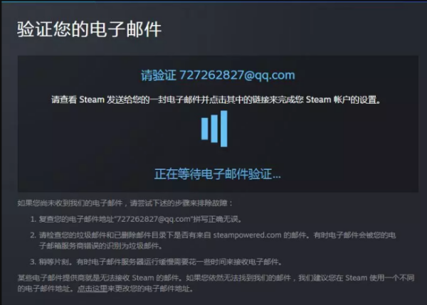Click the 如果您尚未收到我们的电子邮件 troubleshooting line

coord(125,203)
